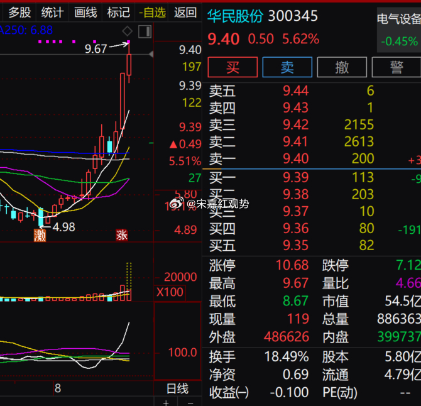Click the plus zoom-in button
The height and width of the screenshot is (406, 421).
coord(166,403)
